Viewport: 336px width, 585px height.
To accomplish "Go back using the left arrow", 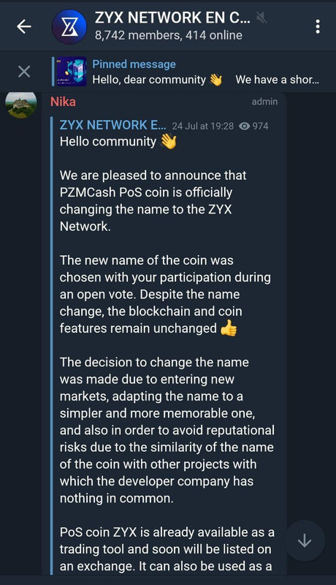I will (24, 26).
